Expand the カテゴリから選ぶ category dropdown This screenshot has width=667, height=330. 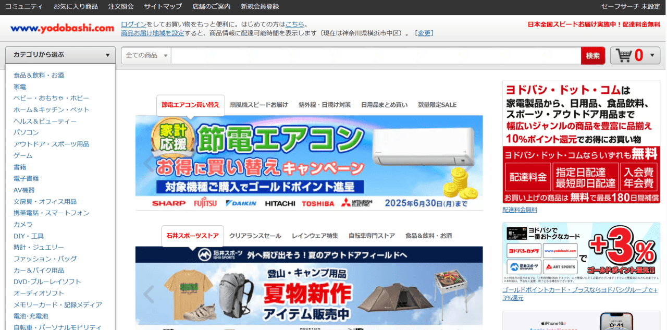(x=60, y=55)
